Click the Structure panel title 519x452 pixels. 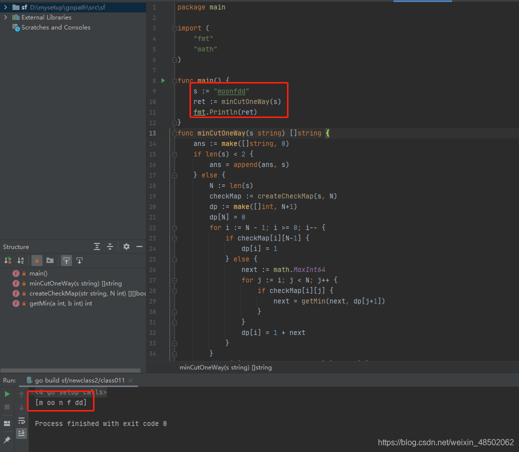coord(16,247)
